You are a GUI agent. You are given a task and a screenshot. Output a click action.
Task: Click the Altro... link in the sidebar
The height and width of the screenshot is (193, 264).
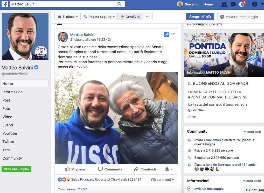click(x=194, y=117)
